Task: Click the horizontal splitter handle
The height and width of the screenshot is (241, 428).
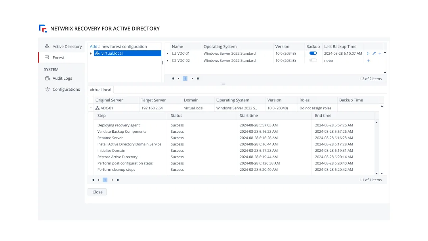Action: pos(223,84)
